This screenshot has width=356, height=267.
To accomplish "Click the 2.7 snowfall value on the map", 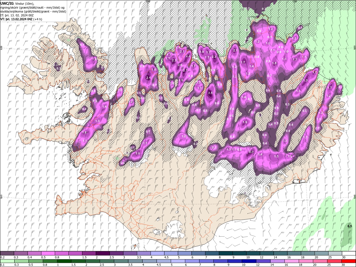I will click(x=185, y=70).
